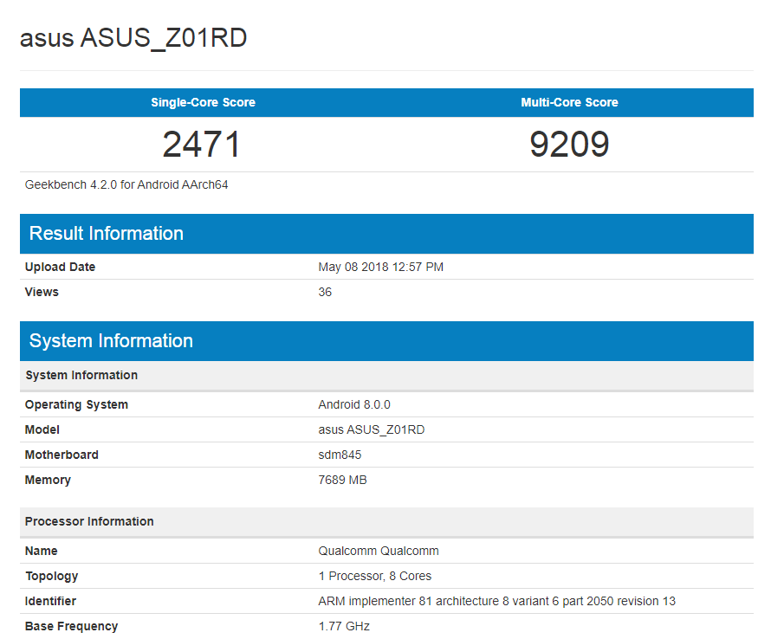
Task: Click the Memory value 7689 MB
Action: tap(343, 480)
